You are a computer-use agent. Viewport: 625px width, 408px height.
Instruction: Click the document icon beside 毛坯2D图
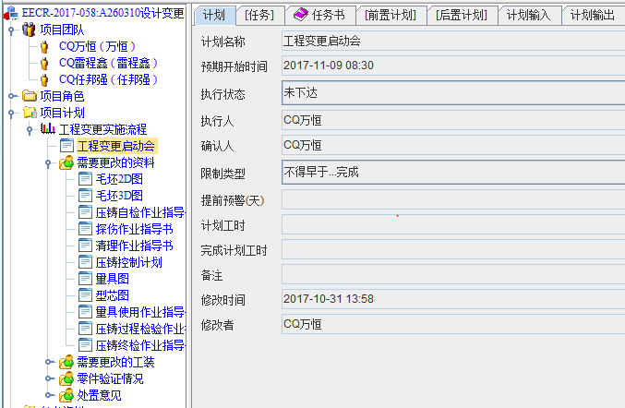pos(85,179)
